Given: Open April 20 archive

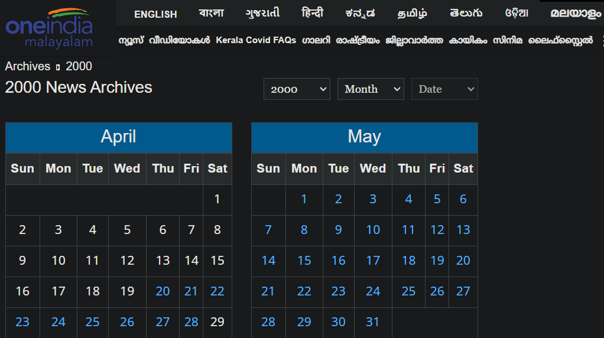Looking at the screenshot, I should pyautogui.click(x=163, y=291).
